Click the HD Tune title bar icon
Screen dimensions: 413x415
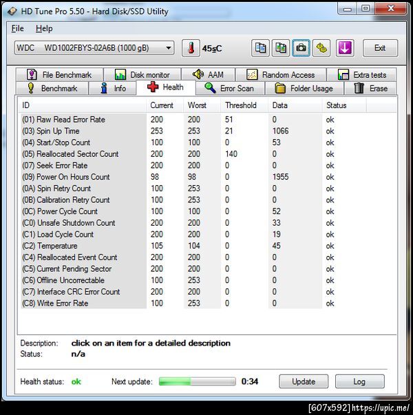point(12,12)
